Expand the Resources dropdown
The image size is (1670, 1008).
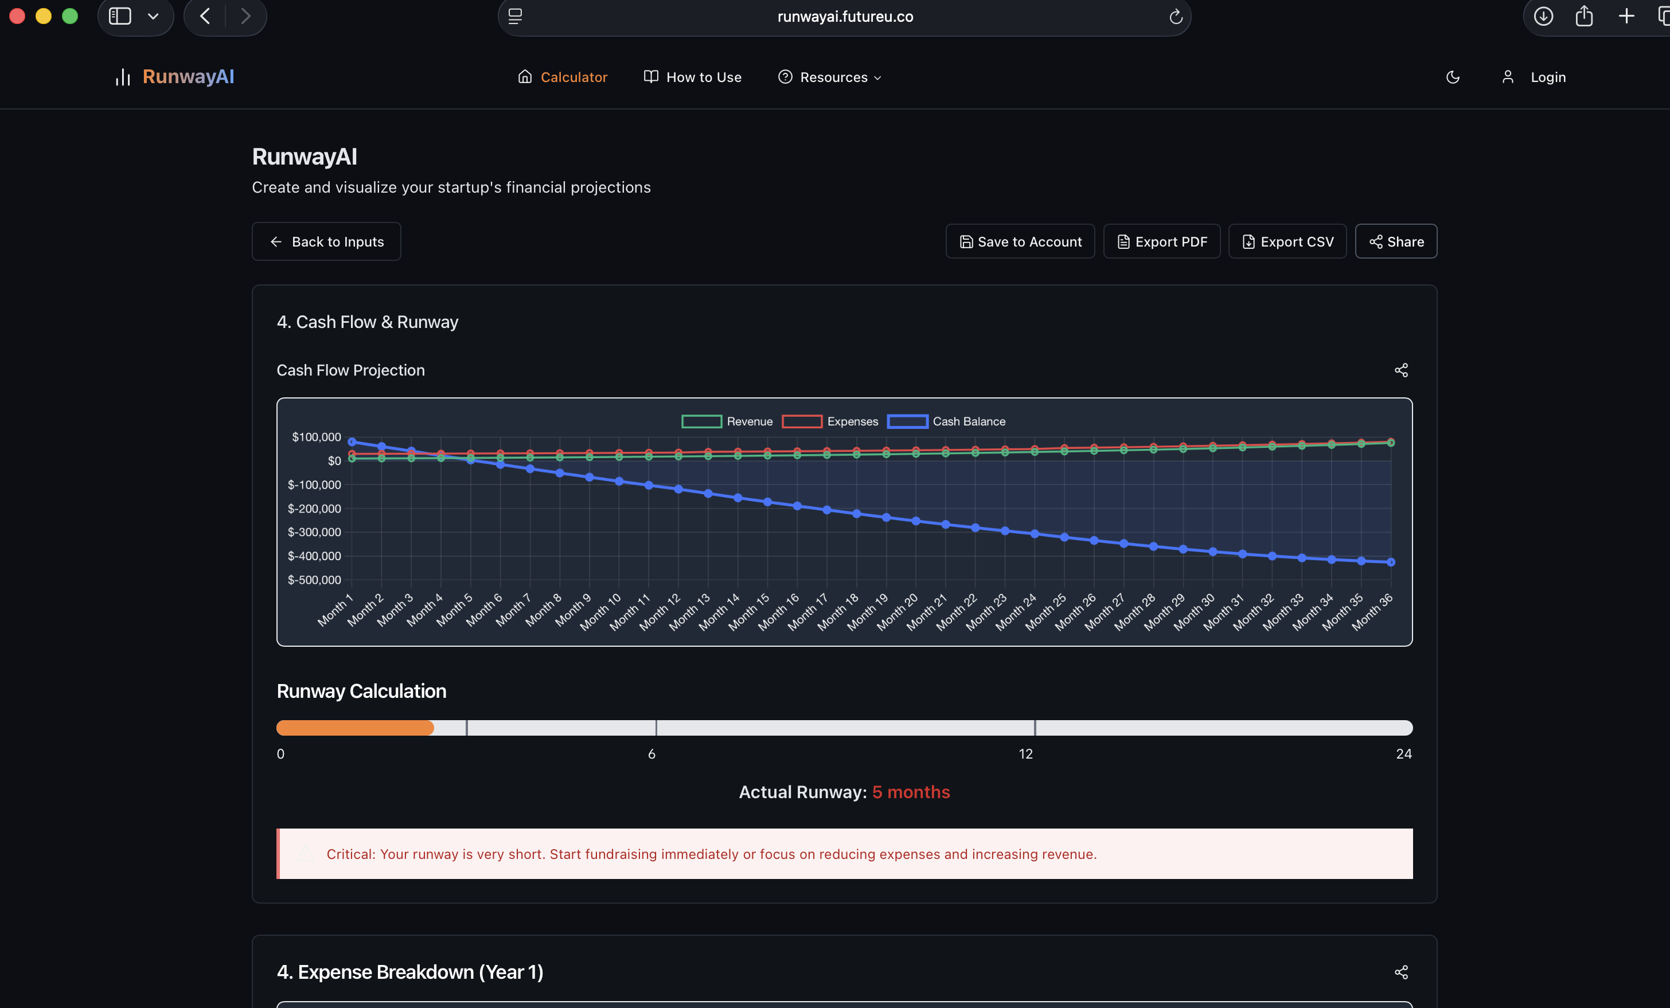point(829,77)
